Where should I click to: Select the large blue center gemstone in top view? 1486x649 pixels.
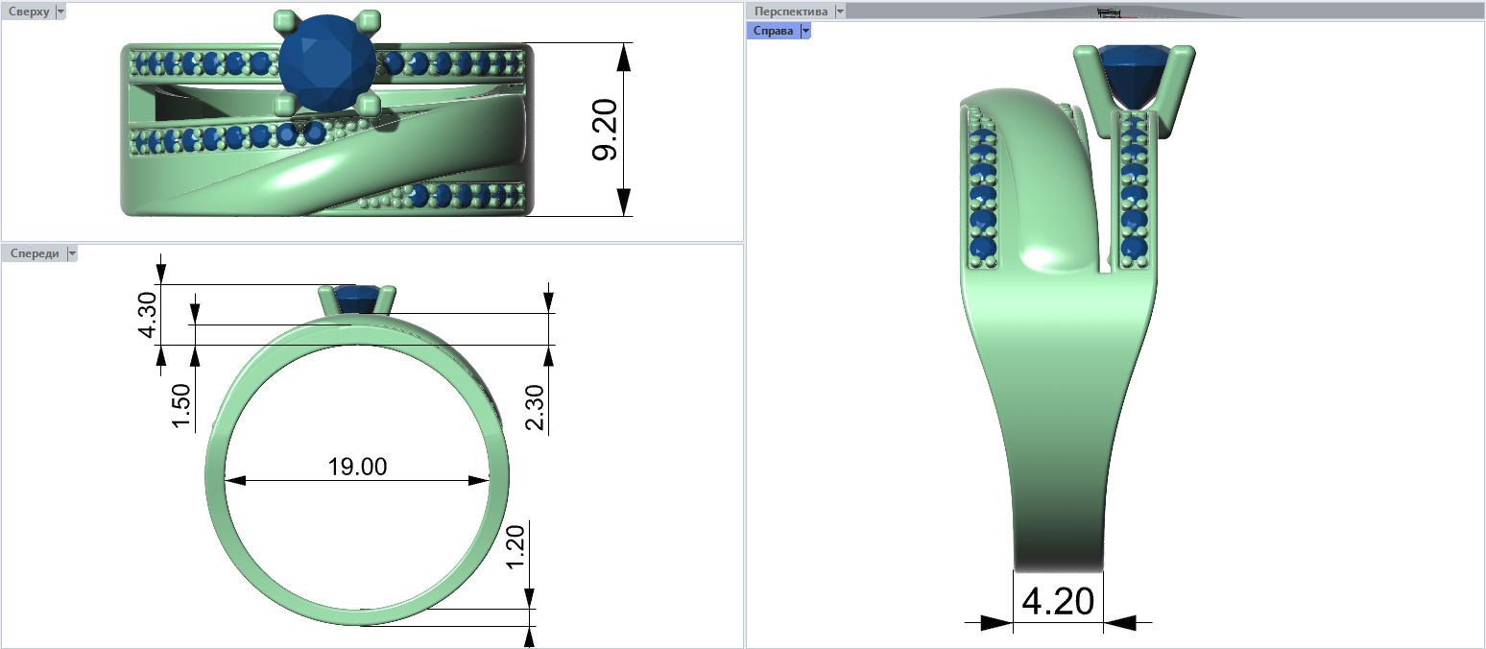(x=326, y=63)
